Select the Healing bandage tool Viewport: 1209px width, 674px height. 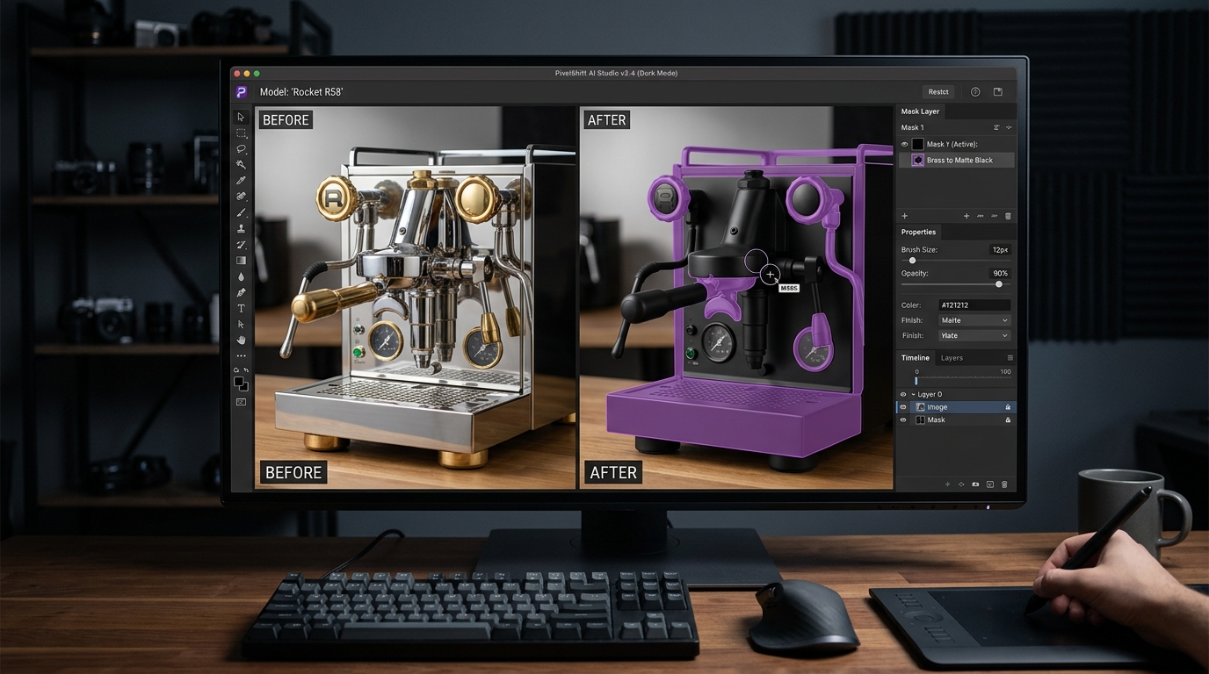point(241,197)
